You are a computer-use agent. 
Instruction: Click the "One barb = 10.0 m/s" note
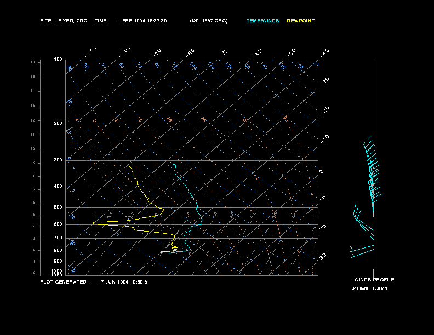click(369, 288)
